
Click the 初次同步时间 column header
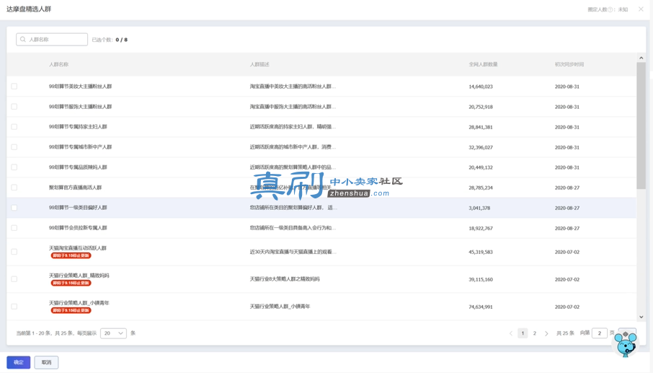[569, 65]
